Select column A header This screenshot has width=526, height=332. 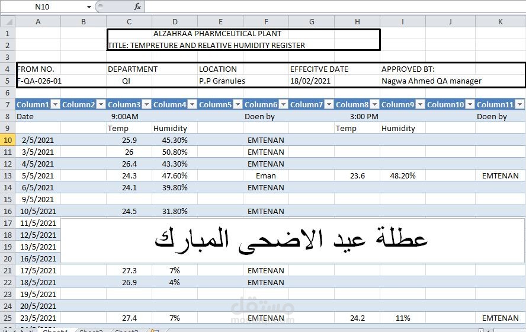[38, 22]
